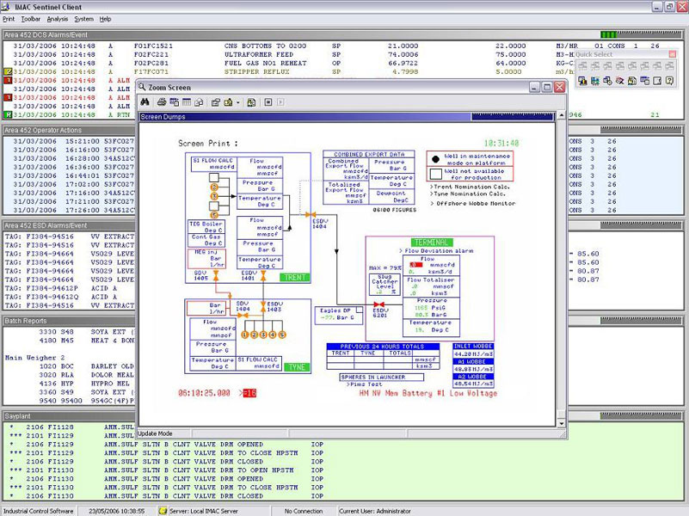Select the orange well circle numbered 1 in Tyne

pos(244,335)
